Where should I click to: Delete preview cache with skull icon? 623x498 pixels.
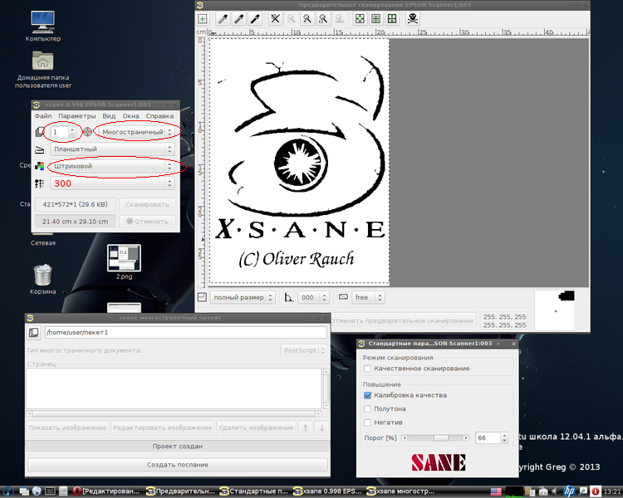point(413,18)
